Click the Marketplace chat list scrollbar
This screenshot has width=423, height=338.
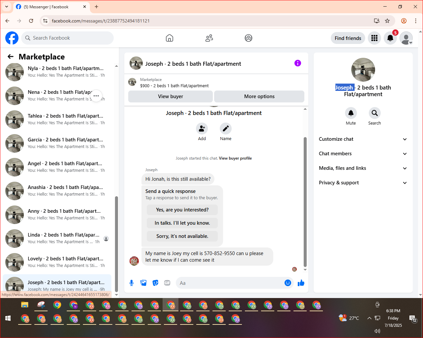[x=116, y=244]
